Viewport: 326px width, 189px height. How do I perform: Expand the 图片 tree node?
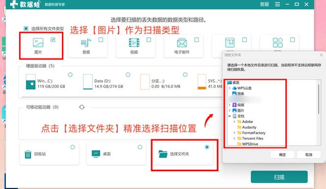(230, 110)
